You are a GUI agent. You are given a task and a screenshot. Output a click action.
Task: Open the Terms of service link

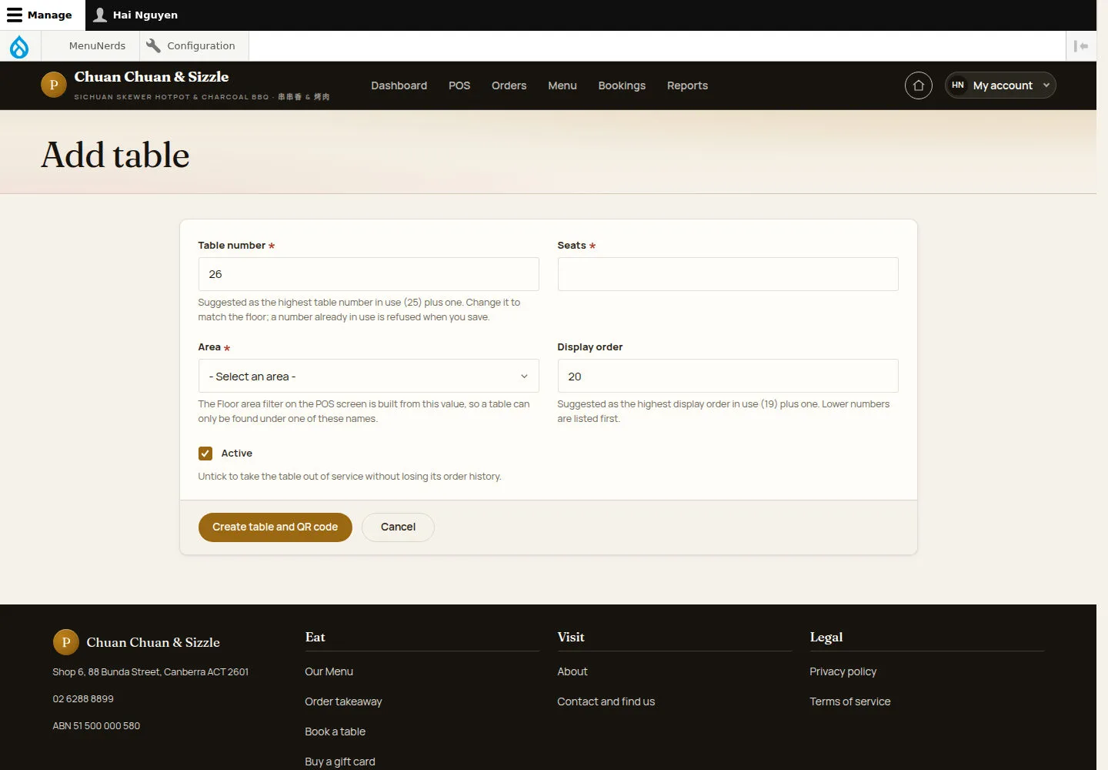click(x=850, y=701)
